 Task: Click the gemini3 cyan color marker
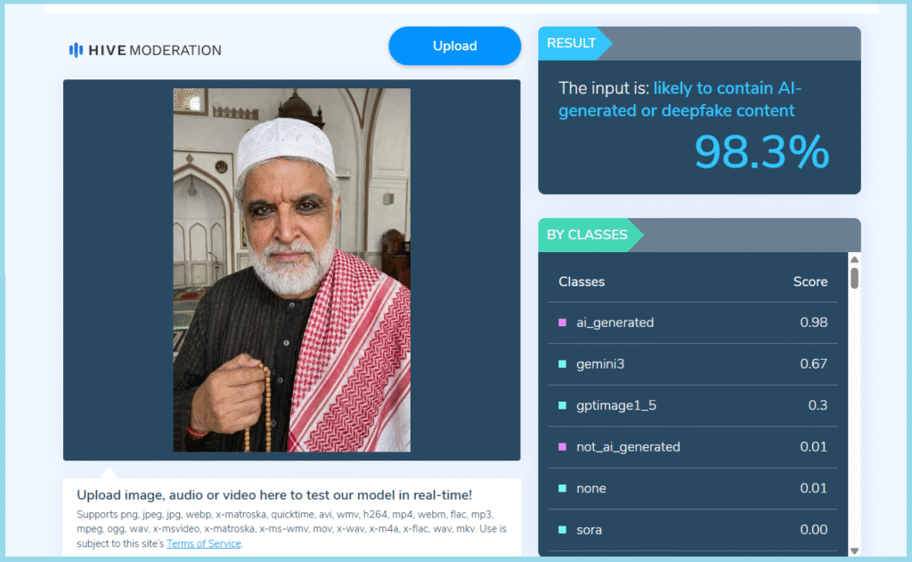tap(562, 364)
